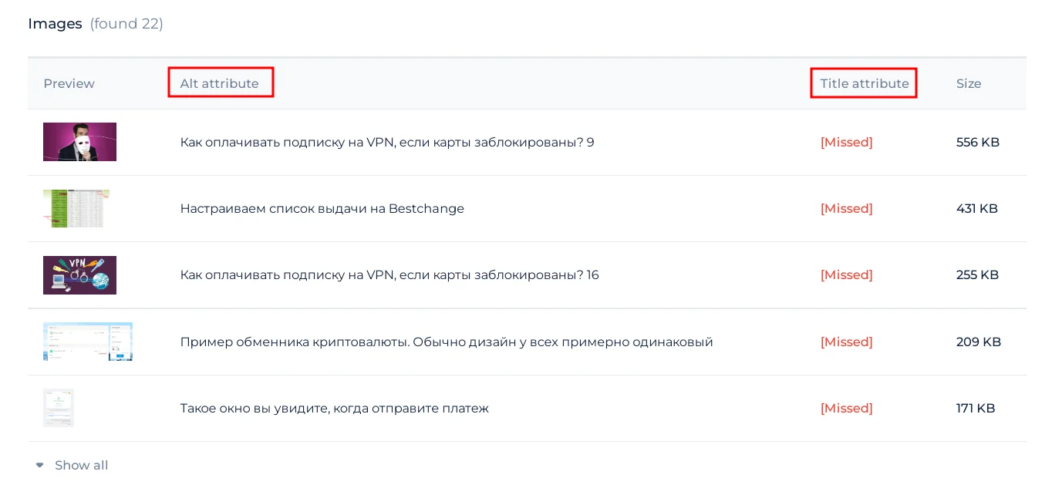Select the alt text ending with 16
Image resolution: width=1052 pixels, height=495 pixels.
point(389,275)
